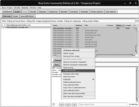This screenshot has height=107, width=139.
Task: Open the Project menu
Action: click(10, 8)
